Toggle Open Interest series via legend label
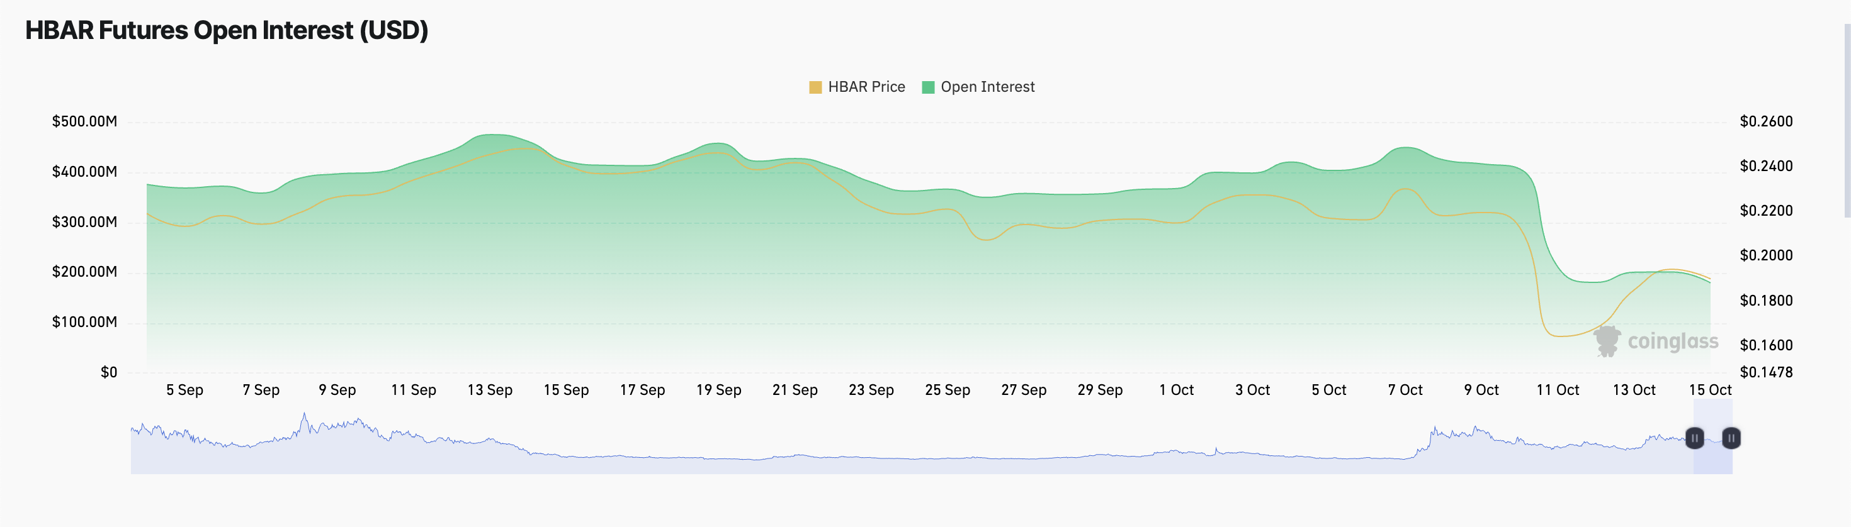Viewport: 1851px width, 527px height. (x=987, y=87)
